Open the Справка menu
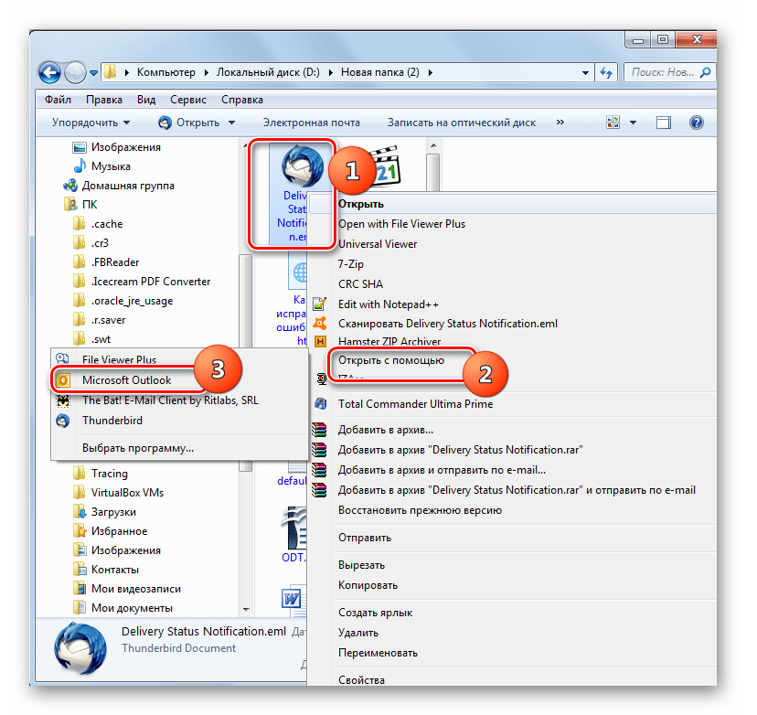 (242, 100)
